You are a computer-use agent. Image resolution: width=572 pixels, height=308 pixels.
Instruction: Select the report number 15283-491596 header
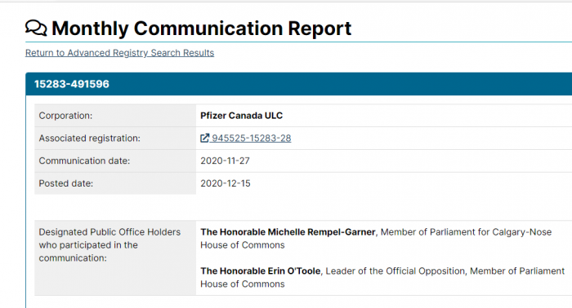pyautogui.click(x=72, y=84)
